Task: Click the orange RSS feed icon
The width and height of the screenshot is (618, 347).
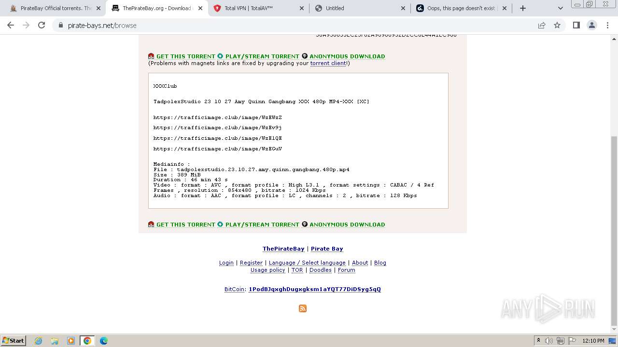Action: 303,308
